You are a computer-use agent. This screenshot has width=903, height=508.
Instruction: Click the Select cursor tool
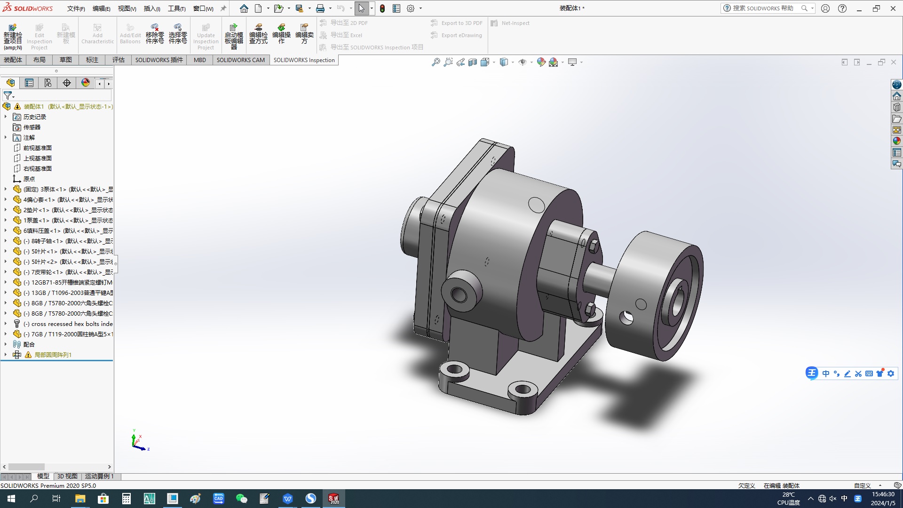(x=361, y=8)
